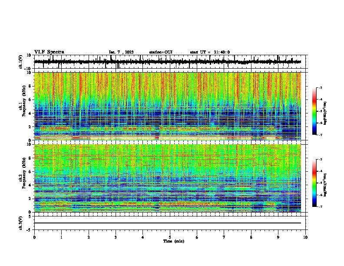This screenshot has width=344, height=266.
Task: Click the flat ch.3(V) trace line
Action: point(168,223)
